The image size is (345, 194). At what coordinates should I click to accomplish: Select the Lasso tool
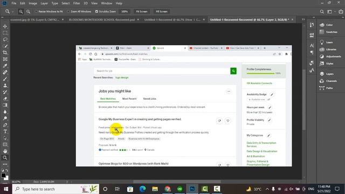[x=5, y=39]
